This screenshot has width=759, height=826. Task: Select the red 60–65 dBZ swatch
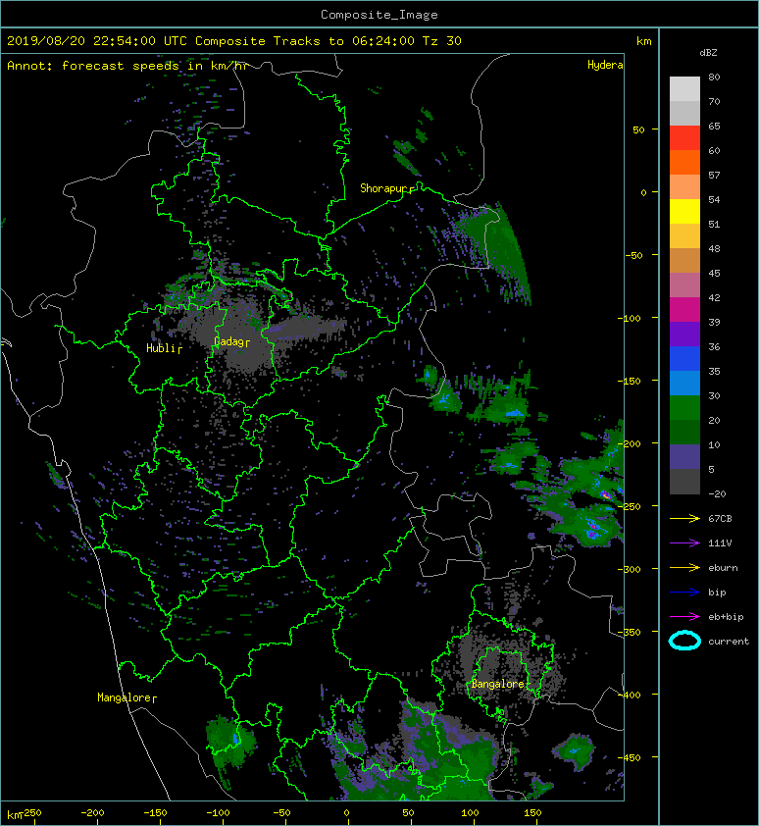click(684, 138)
